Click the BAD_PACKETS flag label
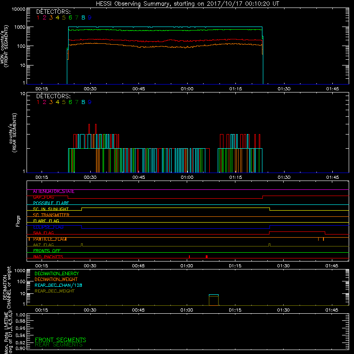The image size is (354, 354). click(48, 257)
